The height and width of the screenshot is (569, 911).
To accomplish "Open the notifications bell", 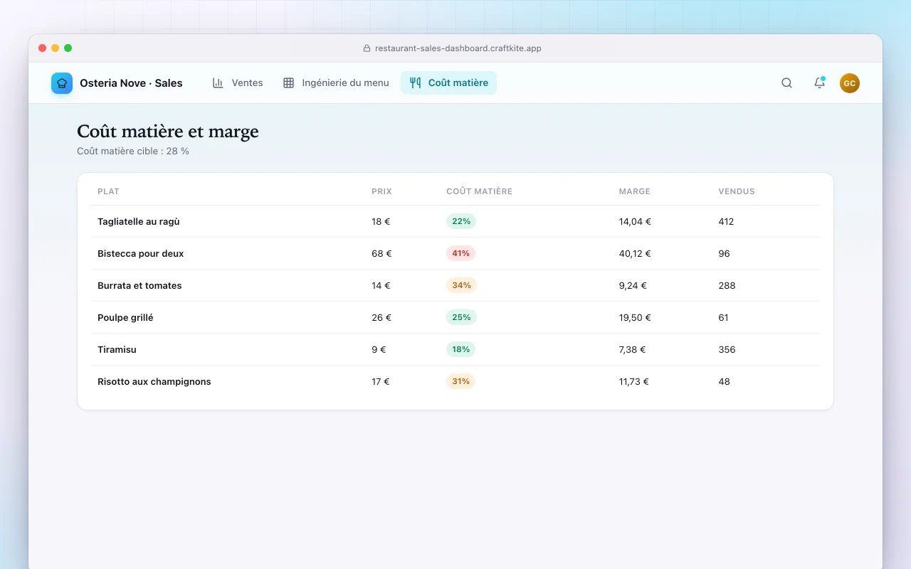I will tap(819, 83).
